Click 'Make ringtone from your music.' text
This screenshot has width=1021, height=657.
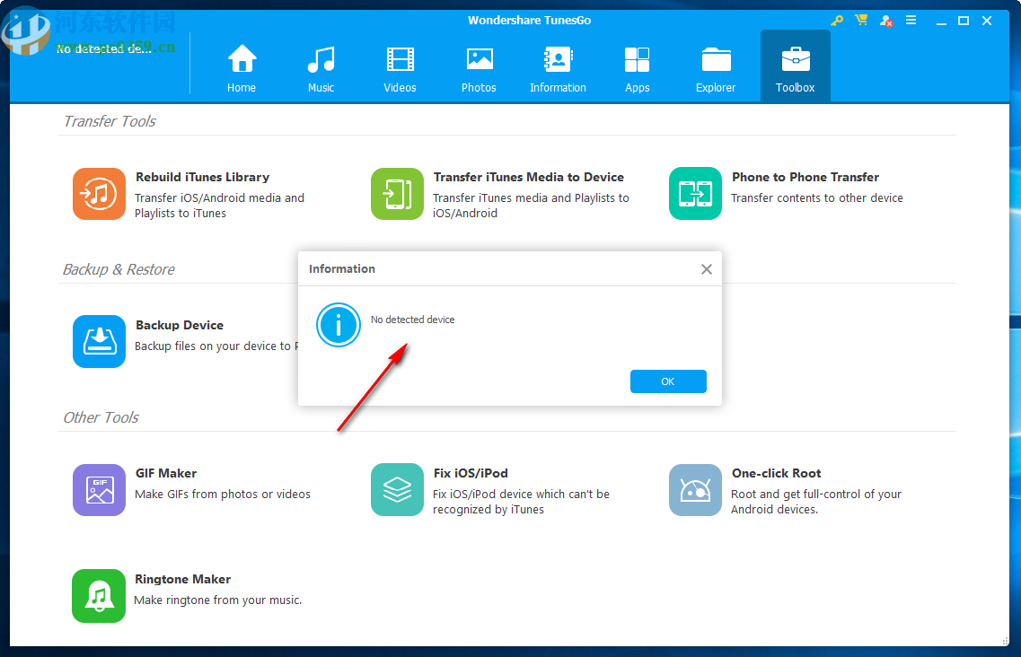[218, 600]
